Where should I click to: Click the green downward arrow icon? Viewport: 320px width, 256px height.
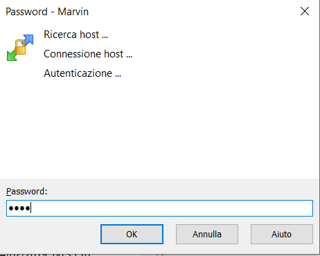12,56
